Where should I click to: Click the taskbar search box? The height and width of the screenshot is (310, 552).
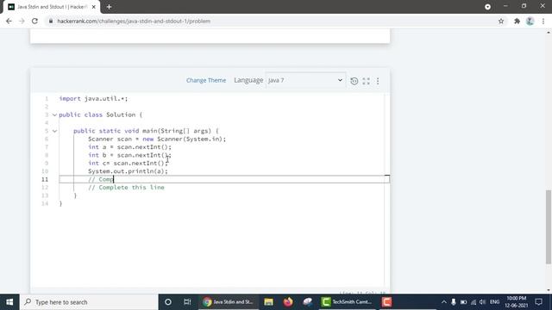pos(88,302)
